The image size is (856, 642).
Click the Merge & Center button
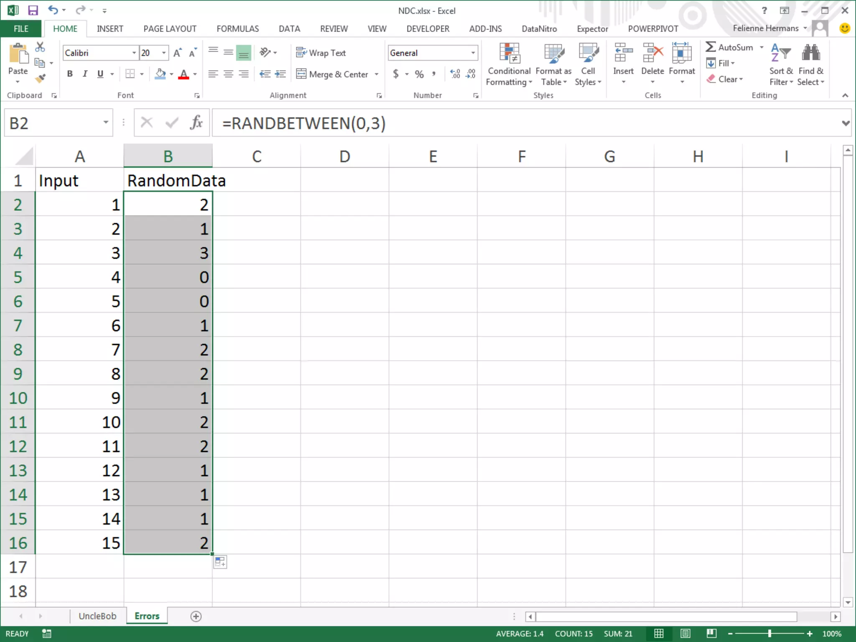333,74
